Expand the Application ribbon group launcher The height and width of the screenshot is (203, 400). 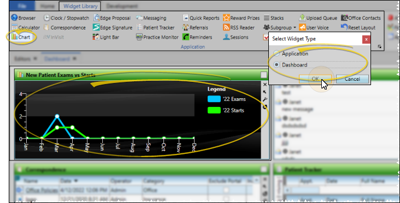(380, 46)
